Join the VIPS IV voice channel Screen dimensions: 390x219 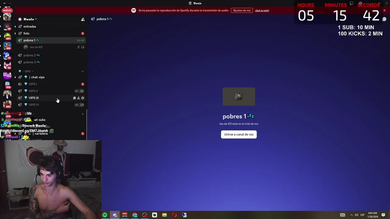coord(51,105)
